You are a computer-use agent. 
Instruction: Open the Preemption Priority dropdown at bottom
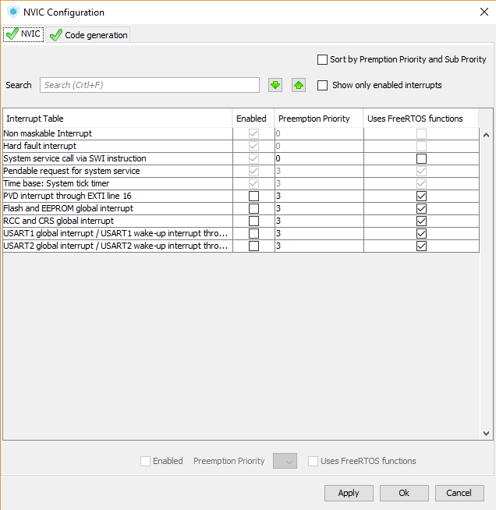[285, 461]
